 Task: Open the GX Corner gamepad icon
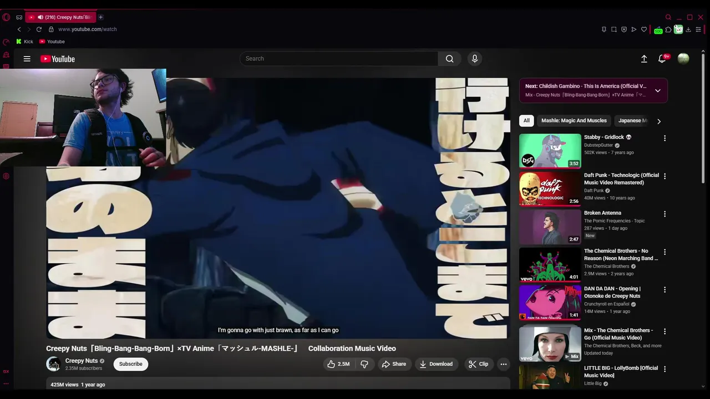[19, 17]
